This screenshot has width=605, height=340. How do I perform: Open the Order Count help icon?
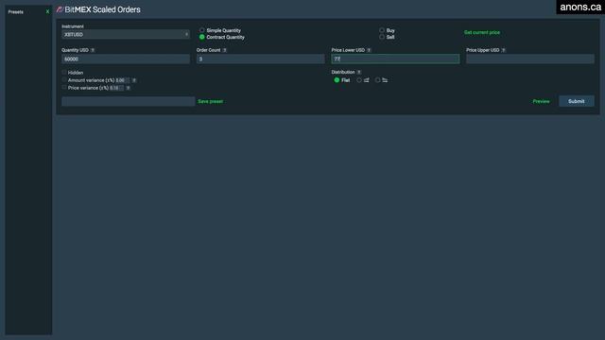(225, 50)
